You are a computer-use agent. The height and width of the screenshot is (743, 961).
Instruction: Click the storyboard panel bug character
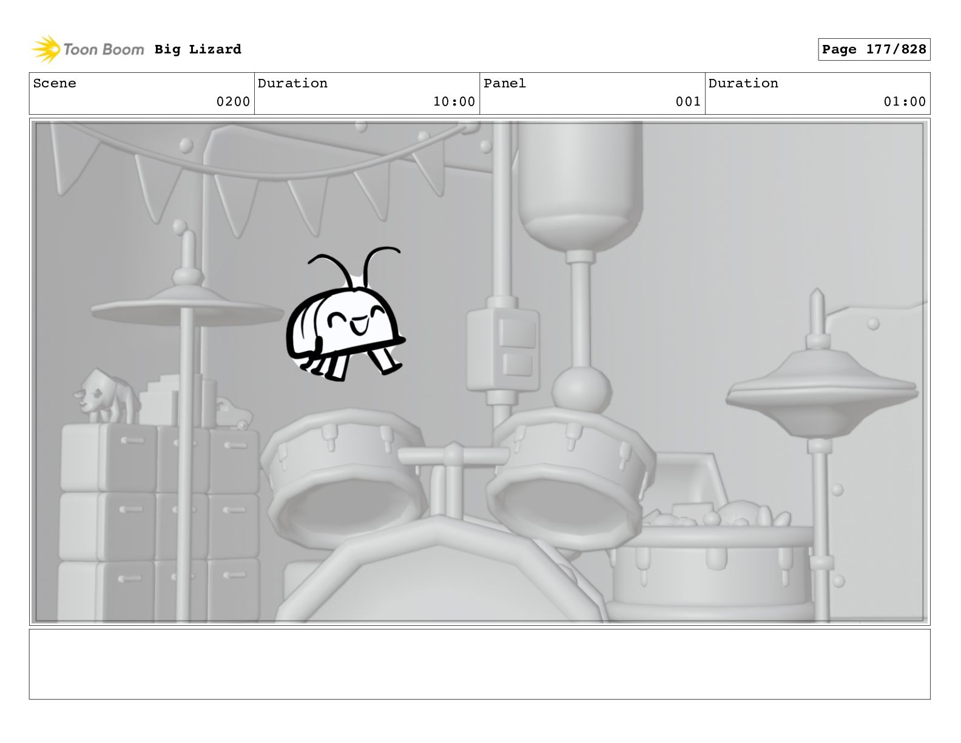tap(346, 314)
